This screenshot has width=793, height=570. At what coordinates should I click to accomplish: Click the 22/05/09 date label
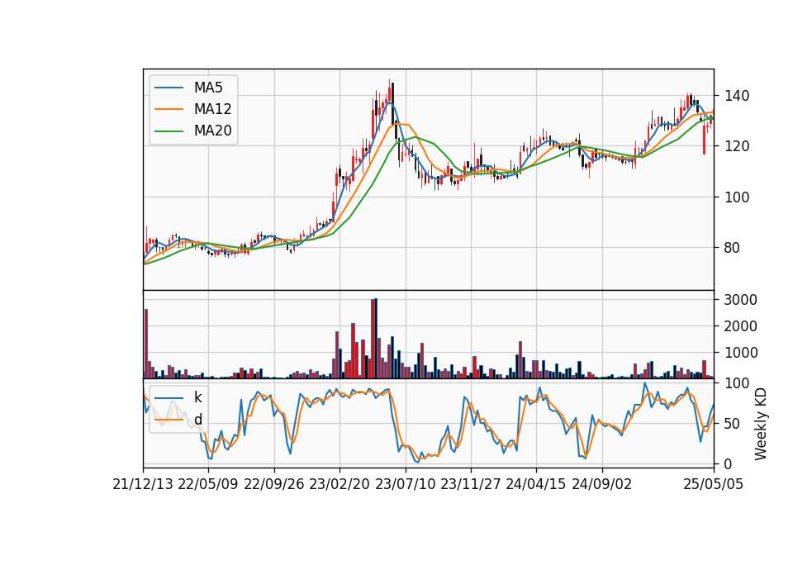point(208,484)
